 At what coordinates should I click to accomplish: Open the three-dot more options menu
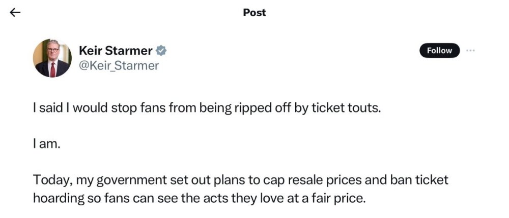click(470, 50)
